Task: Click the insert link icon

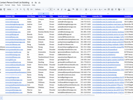Action: tap(105, 9)
